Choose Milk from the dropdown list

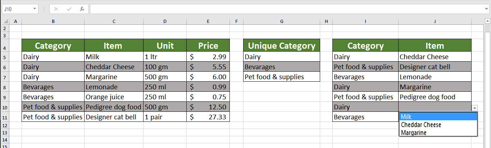tap(438, 117)
